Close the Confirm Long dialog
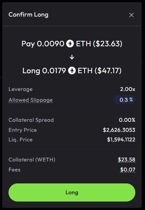The height and width of the screenshot is (210, 145). 131,15
